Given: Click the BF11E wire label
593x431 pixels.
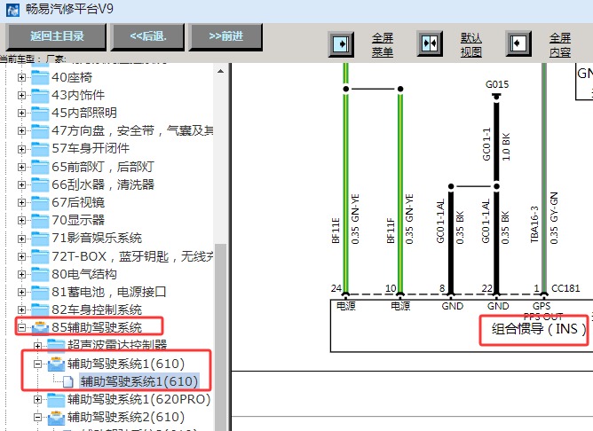Looking at the screenshot, I should point(336,231).
